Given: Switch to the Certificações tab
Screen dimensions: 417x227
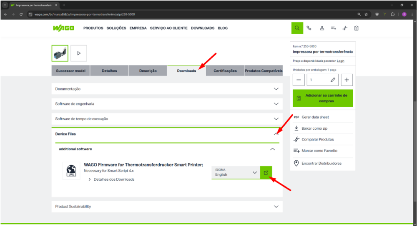Looking at the screenshot, I should 225,71.
